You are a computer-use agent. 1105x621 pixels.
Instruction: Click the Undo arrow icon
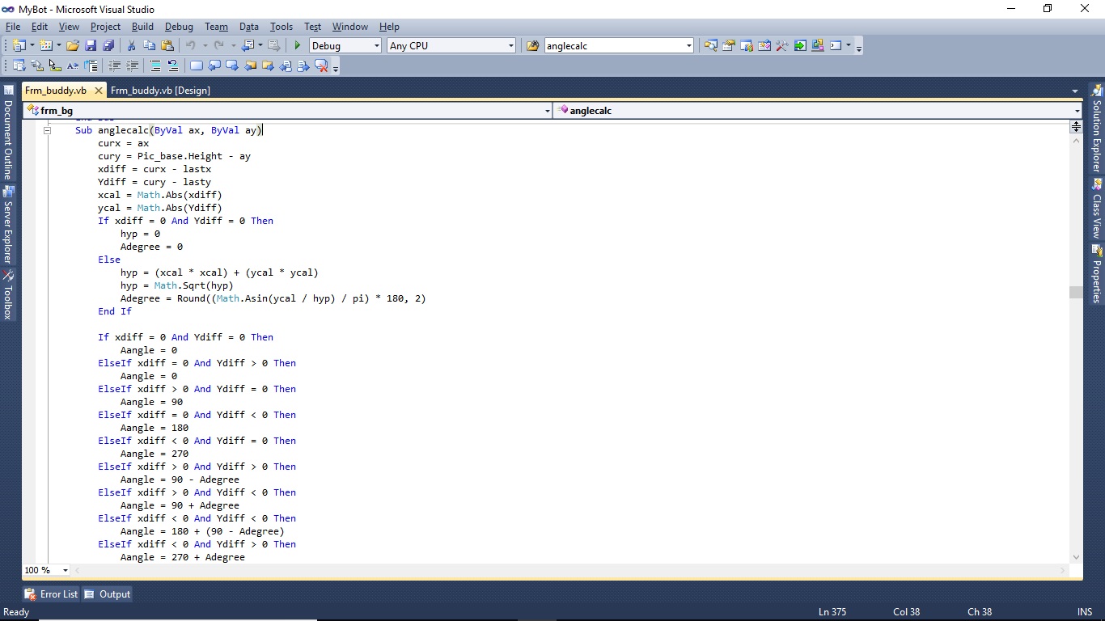pos(190,45)
